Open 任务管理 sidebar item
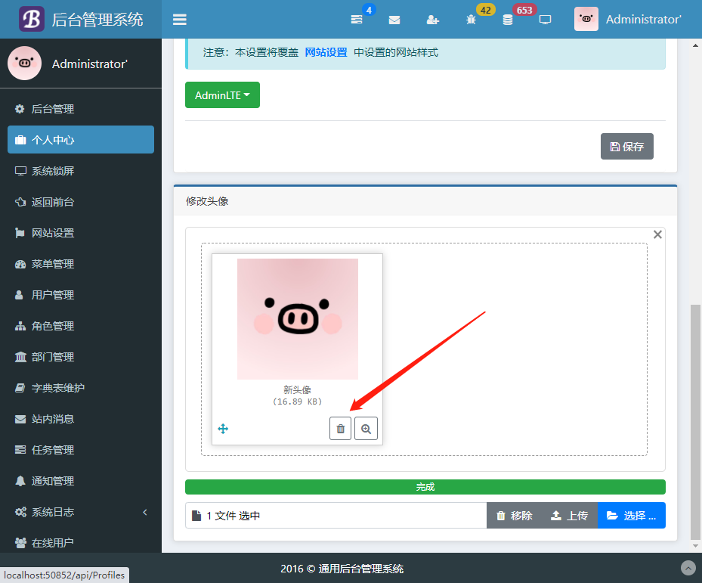The height and width of the screenshot is (583, 702). click(x=81, y=450)
